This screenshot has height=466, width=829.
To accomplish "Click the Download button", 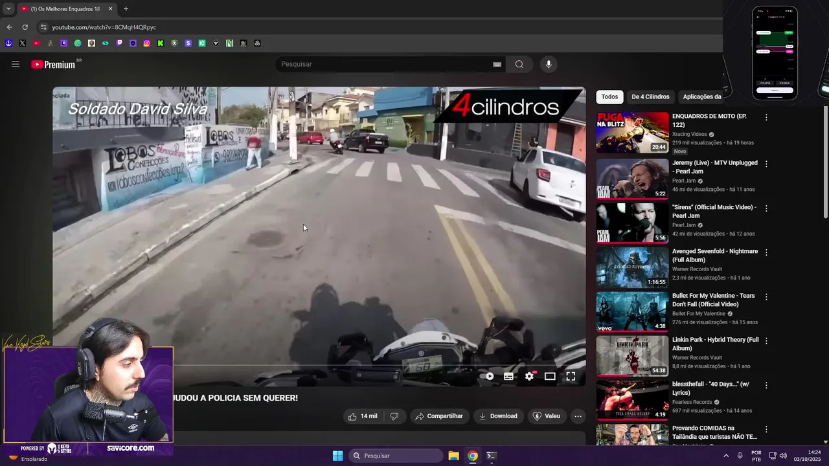I will click(498, 416).
